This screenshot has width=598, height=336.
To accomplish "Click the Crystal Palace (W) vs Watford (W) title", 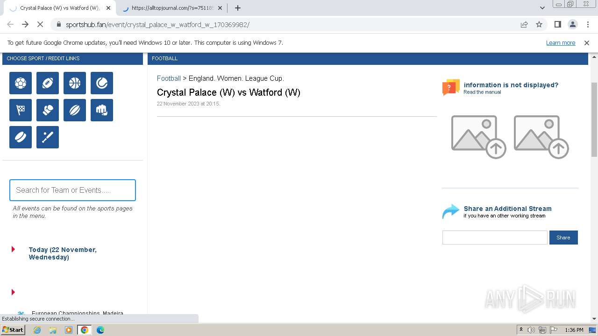I will 228,92.
